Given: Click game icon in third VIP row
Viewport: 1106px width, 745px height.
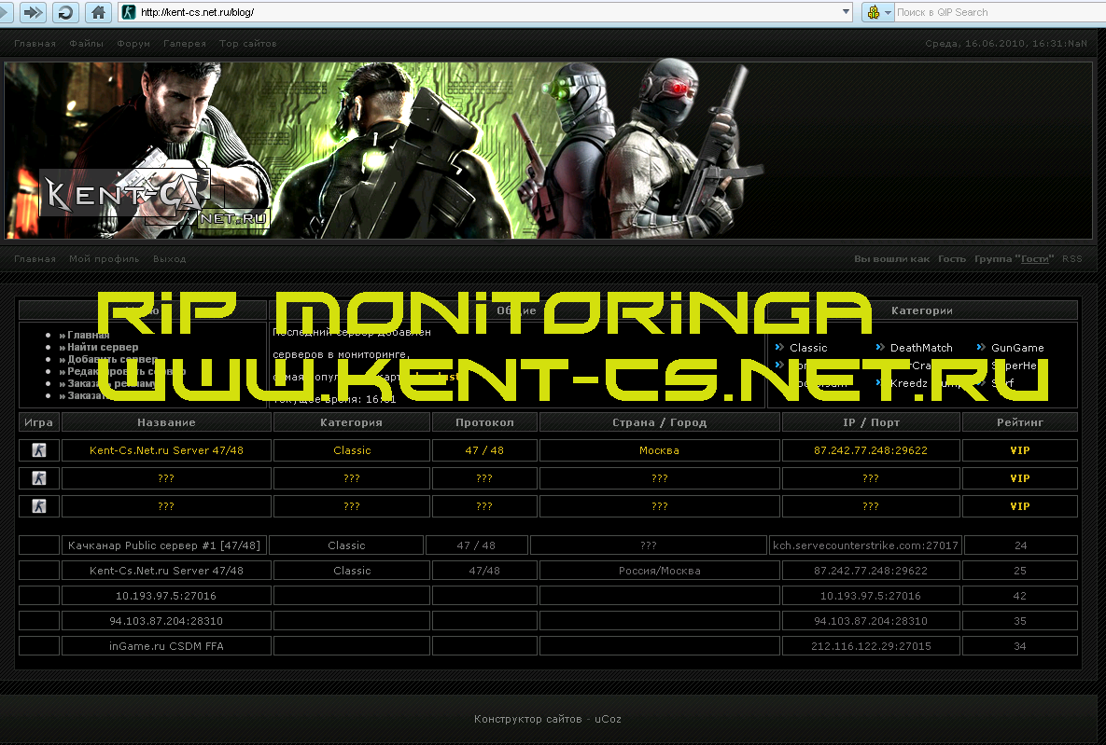Looking at the screenshot, I should [39, 506].
